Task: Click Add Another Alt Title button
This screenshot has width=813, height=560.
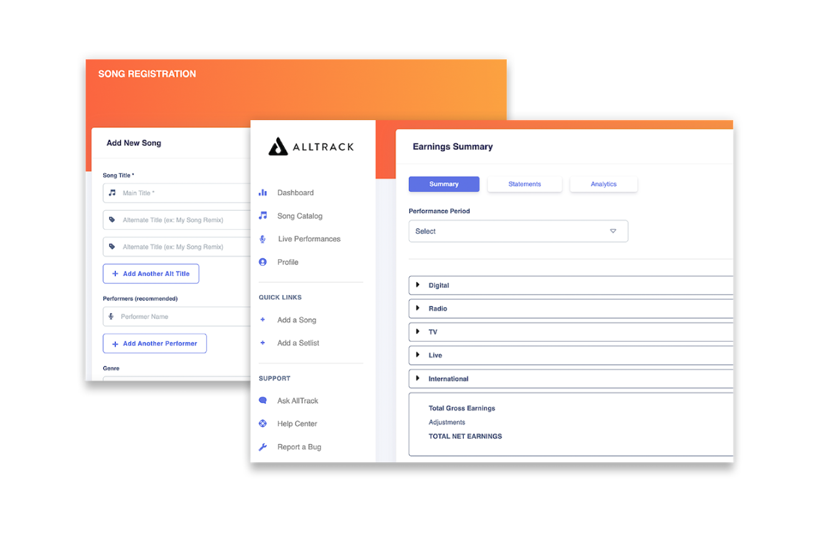Action: point(151,273)
